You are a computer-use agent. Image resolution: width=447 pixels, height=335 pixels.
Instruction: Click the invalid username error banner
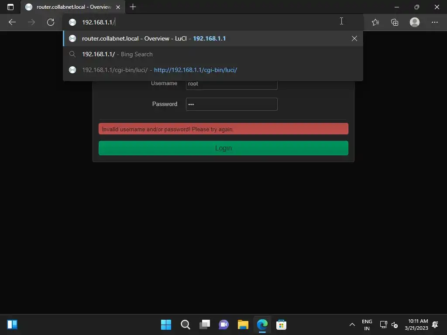223,129
